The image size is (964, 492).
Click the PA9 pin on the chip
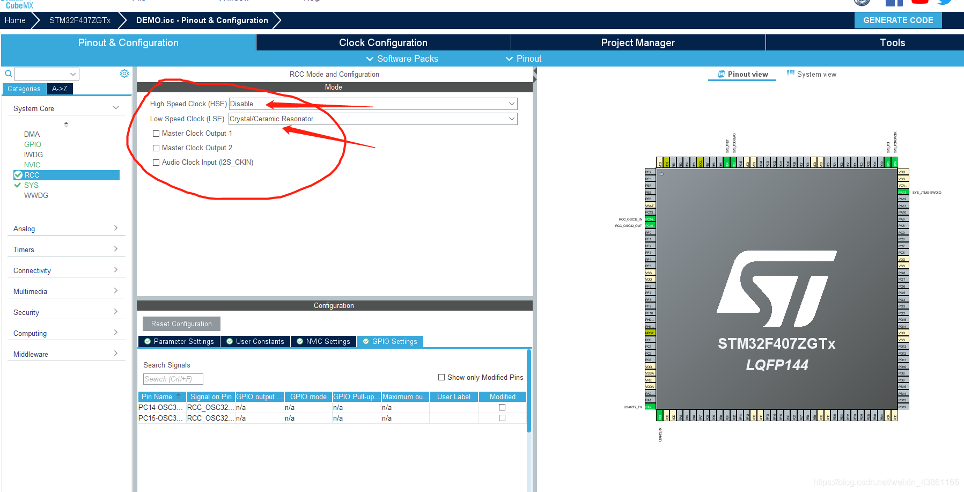[x=903, y=219]
